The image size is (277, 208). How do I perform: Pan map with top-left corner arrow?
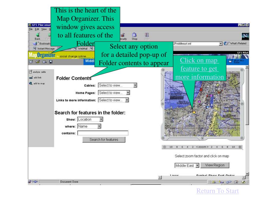click(x=163, y=70)
